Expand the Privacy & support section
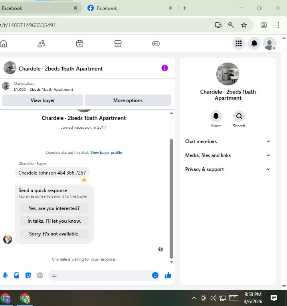Viewport: 287px width, 306px height. (x=228, y=169)
